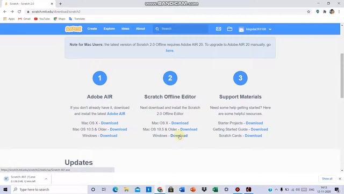The height and width of the screenshot is (194, 344).
Task: Open File Explorer from taskbar
Action: [126, 189]
